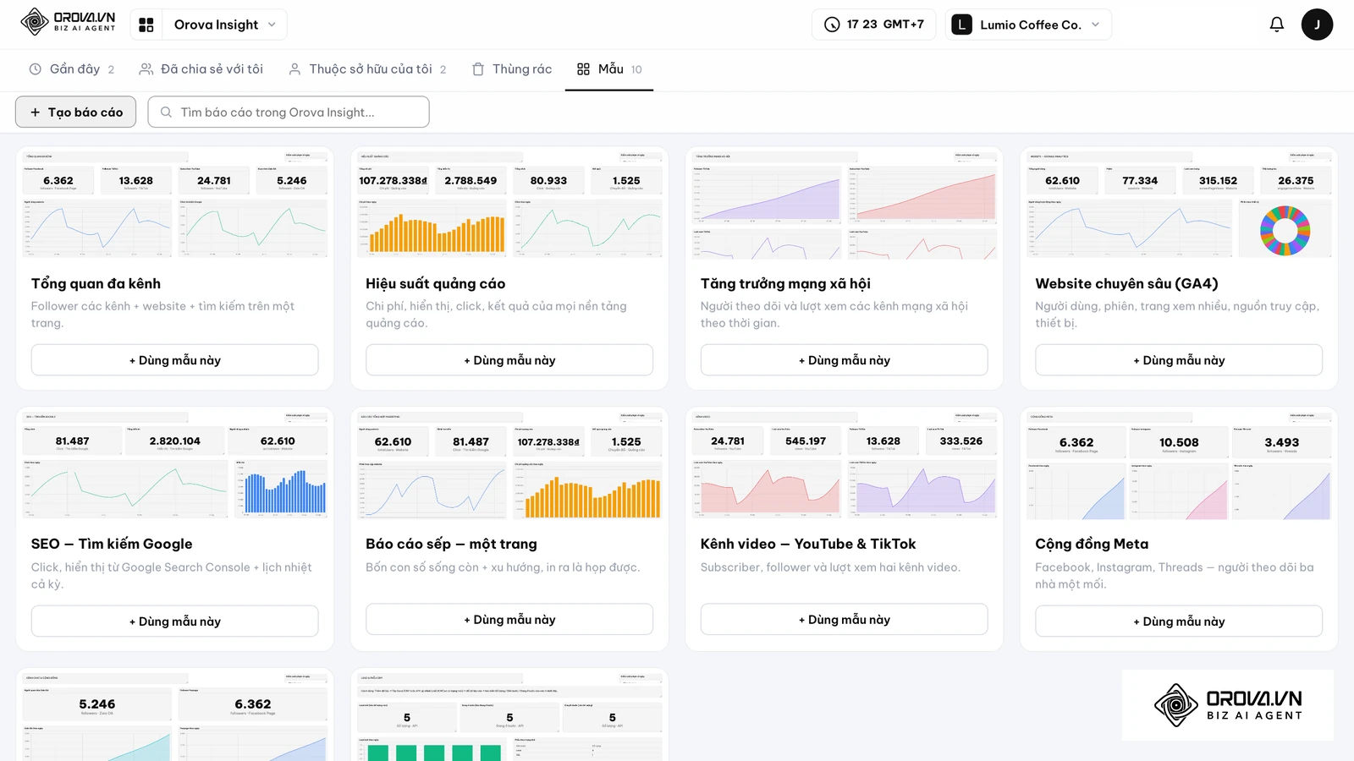Image resolution: width=1354 pixels, height=761 pixels.
Task: Open the Tăng trưởng mạng xã hội preview thumbnail
Action: [845, 204]
